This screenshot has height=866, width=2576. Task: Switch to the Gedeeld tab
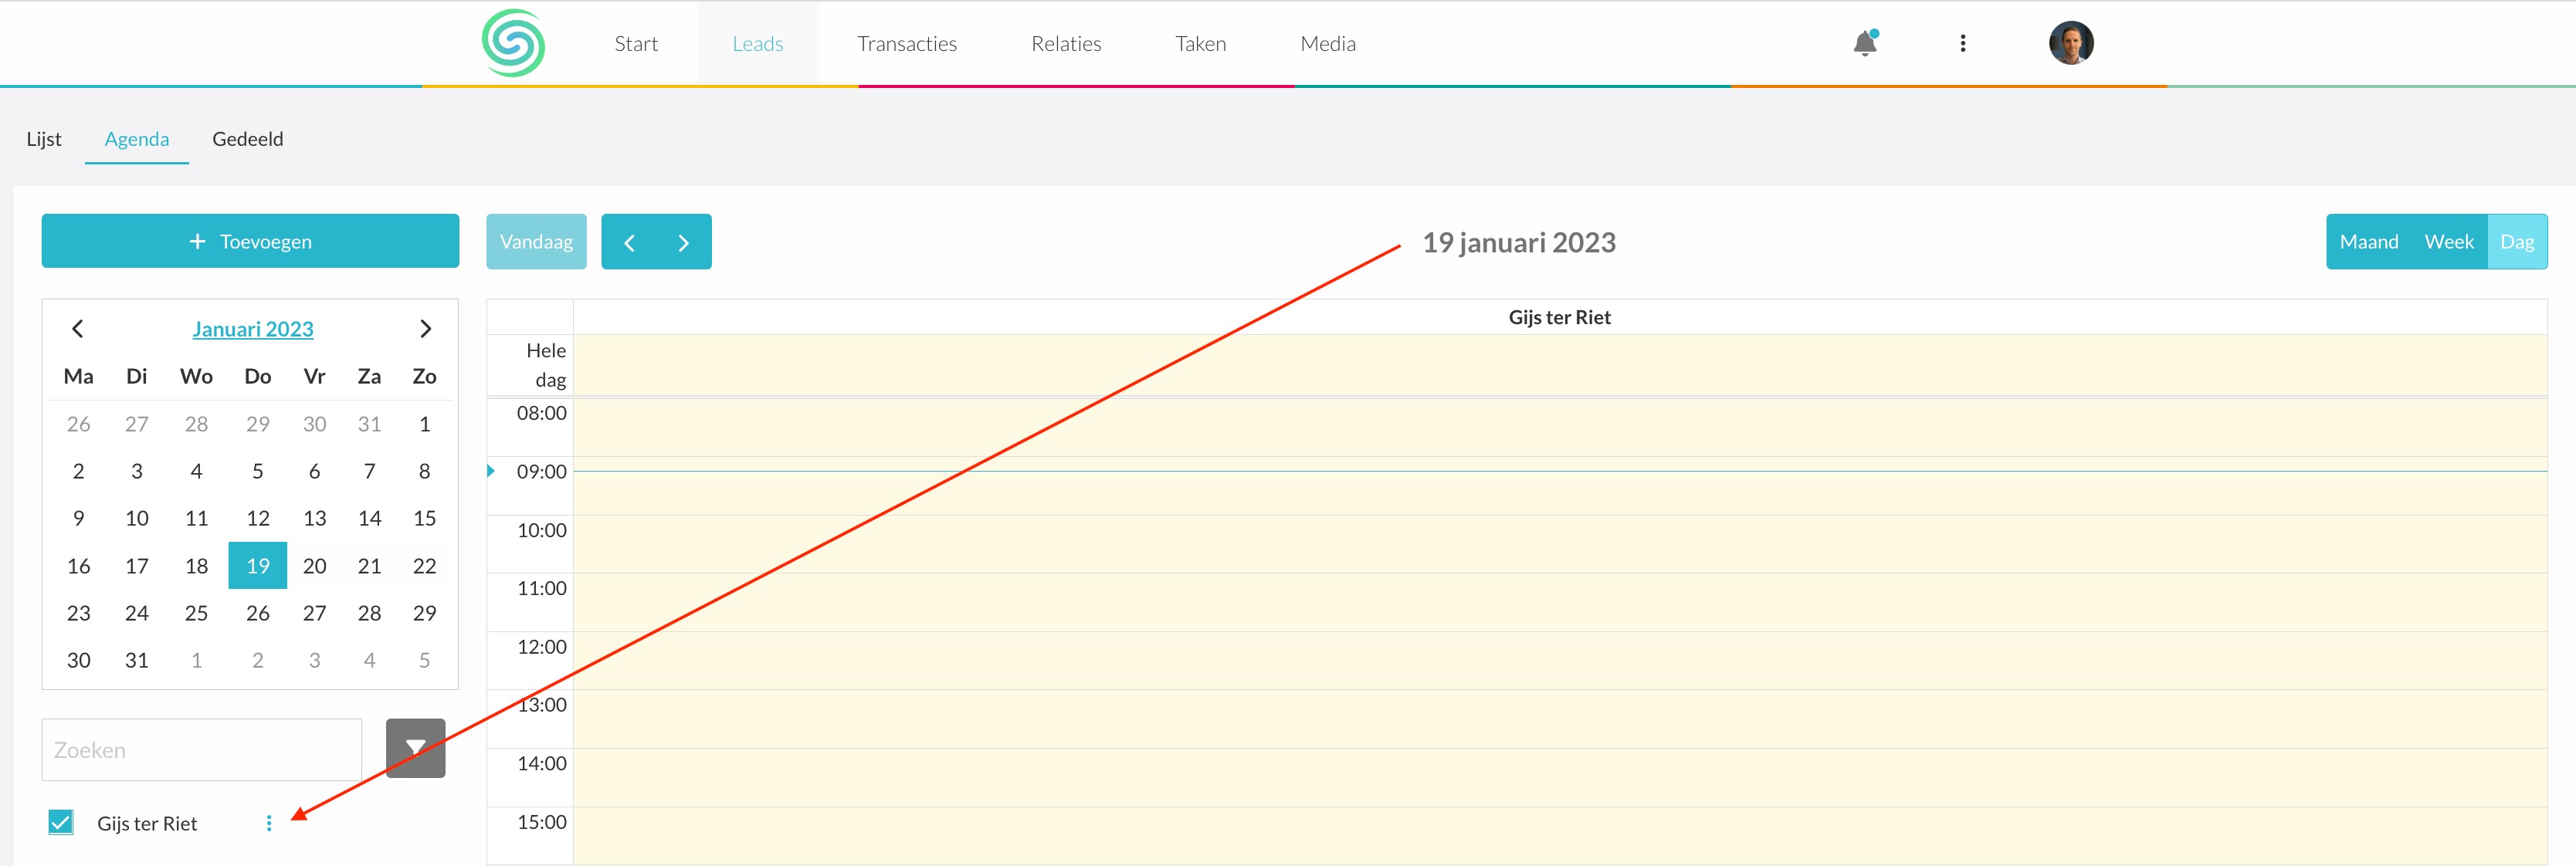click(x=248, y=139)
